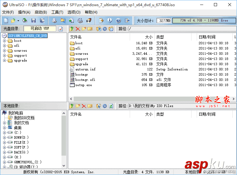237x175 pixels.
Task: Click the Mount to virtual drive icon
Action: 80,20
